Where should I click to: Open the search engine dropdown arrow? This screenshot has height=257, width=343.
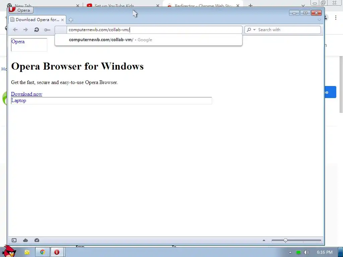coord(255,30)
